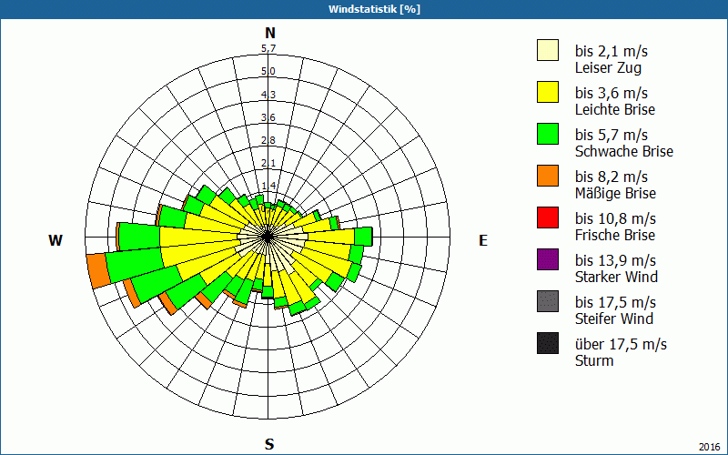
Task: Click the pale yellow Leiser Zug legend swatch
Action: [x=547, y=50]
